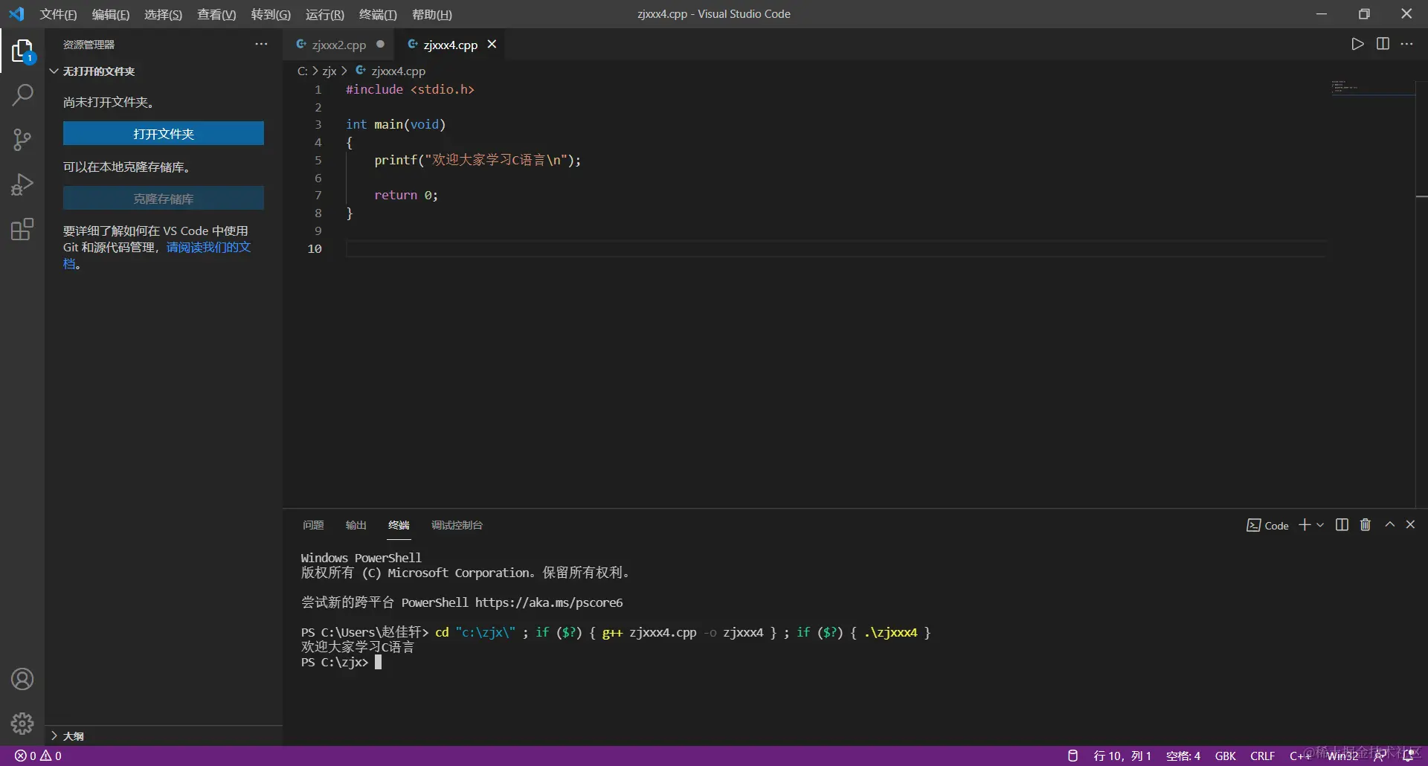This screenshot has width=1428, height=766.
Task: Click the feedback icon in status bar
Action: click(1380, 756)
